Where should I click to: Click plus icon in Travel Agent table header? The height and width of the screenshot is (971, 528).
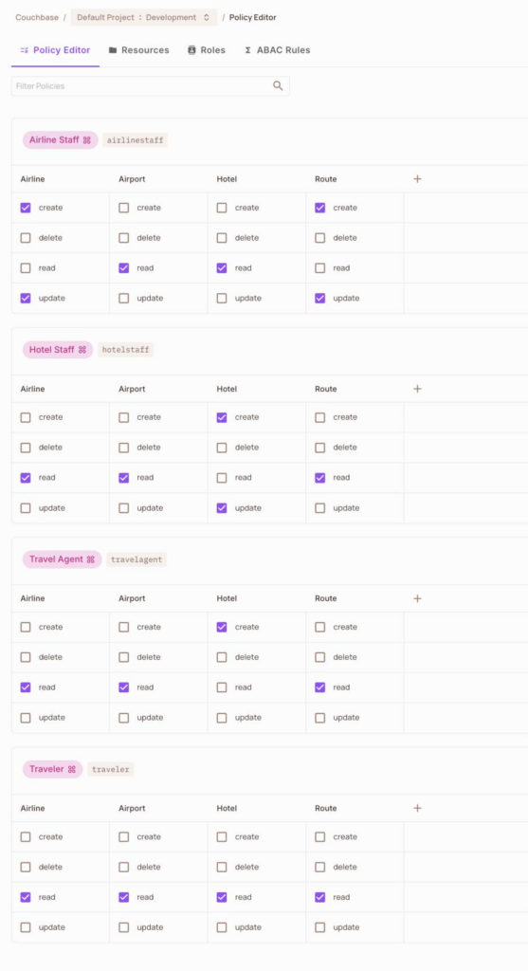[417, 599]
